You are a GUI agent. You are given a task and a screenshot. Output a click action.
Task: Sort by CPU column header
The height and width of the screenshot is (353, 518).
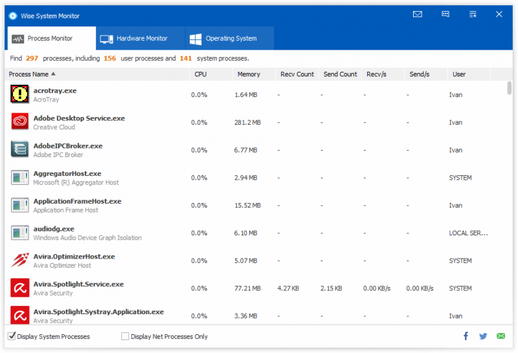[x=211, y=74]
